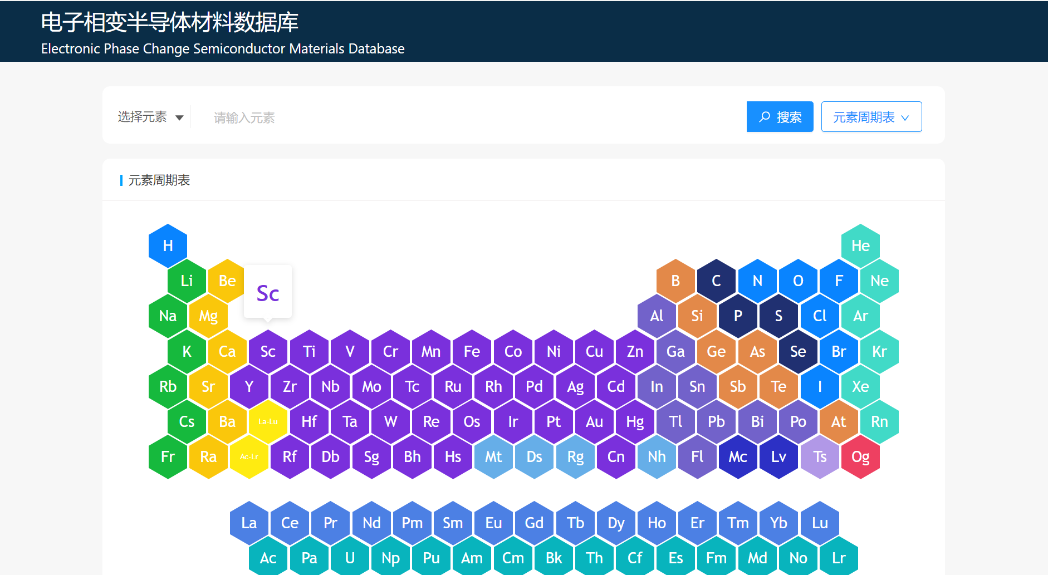Image resolution: width=1048 pixels, height=575 pixels.
Task: Select the La-Lu lanthanide placeholder hexagon
Action: pos(268,421)
